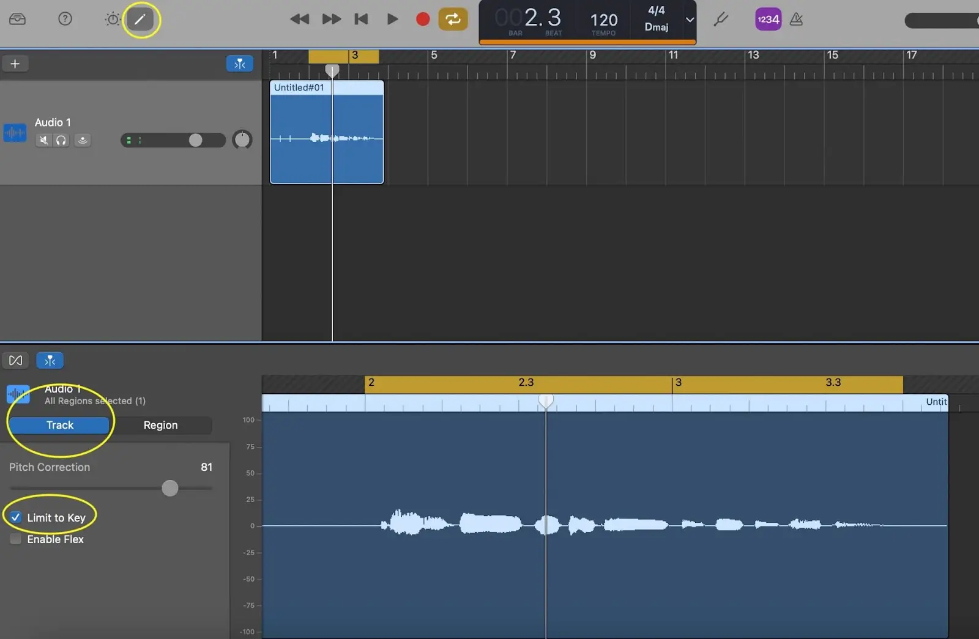This screenshot has height=639, width=979.
Task: Expand the LCD display mode dropdown
Action: [x=690, y=20]
